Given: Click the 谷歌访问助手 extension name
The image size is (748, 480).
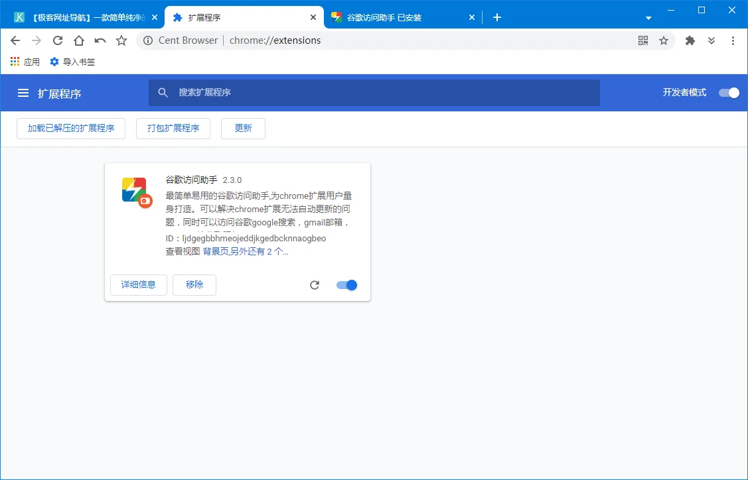Looking at the screenshot, I should (191, 180).
